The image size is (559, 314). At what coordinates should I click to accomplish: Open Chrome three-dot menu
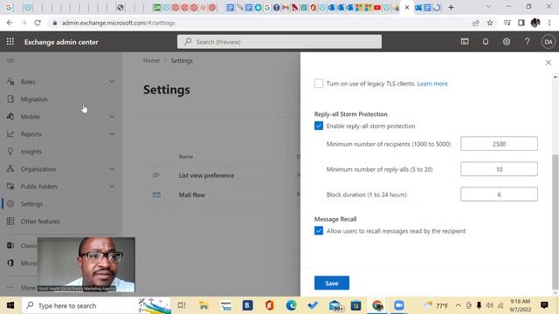[x=549, y=23]
